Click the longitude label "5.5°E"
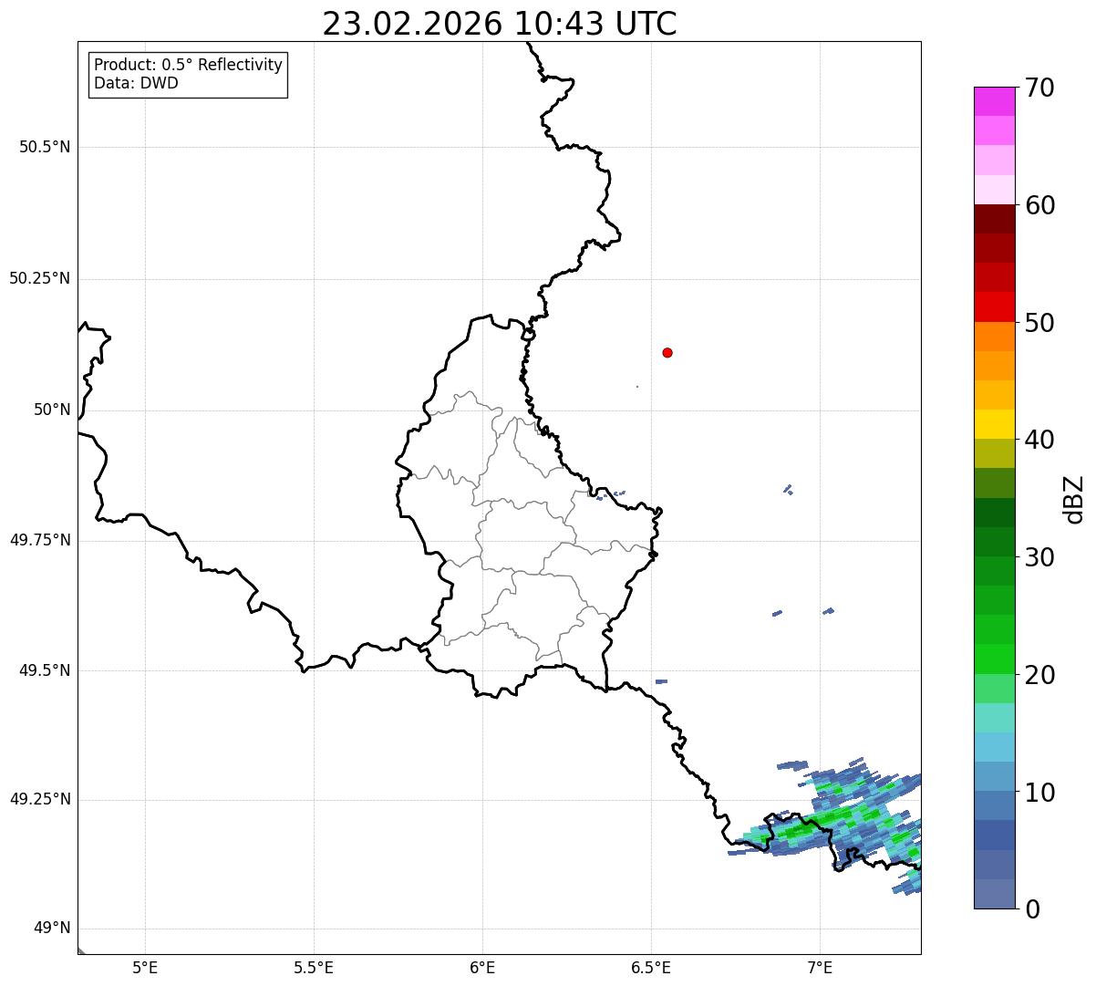 pyautogui.click(x=314, y=968)
